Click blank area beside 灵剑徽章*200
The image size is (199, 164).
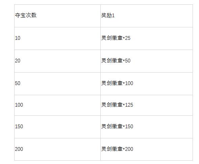pos(163,149)
